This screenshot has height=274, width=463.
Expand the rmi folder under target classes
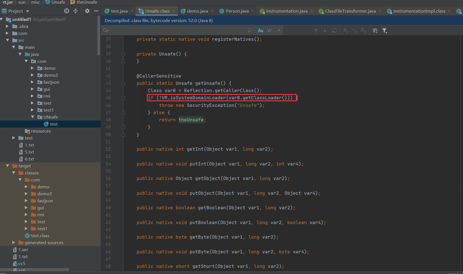click(26, 215)
